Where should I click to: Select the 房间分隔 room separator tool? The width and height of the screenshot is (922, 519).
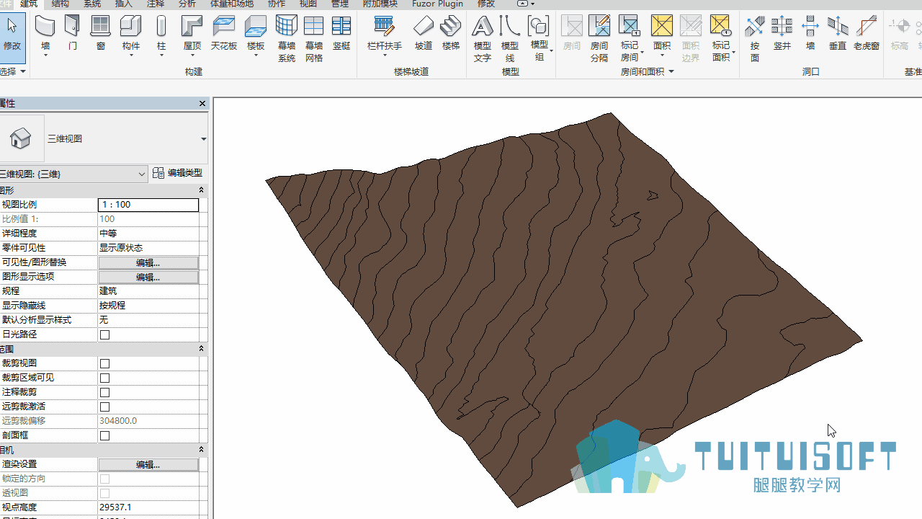(x=599, y=39)
